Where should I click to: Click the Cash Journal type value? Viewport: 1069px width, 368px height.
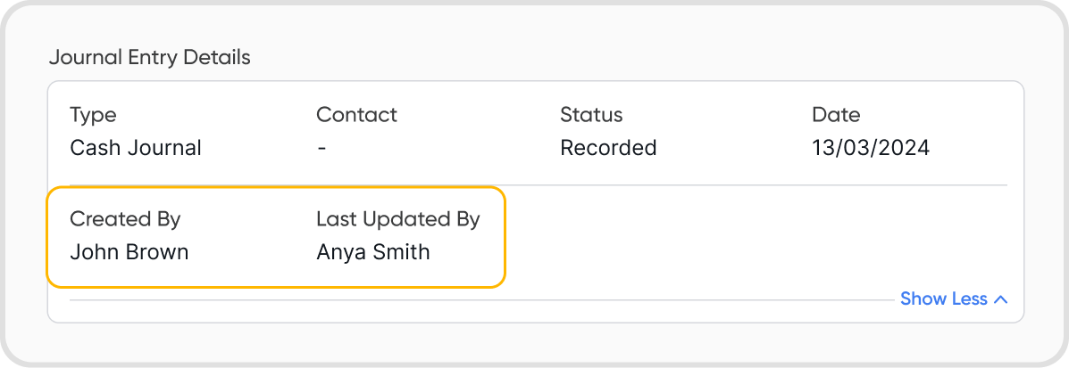(136, 148)
